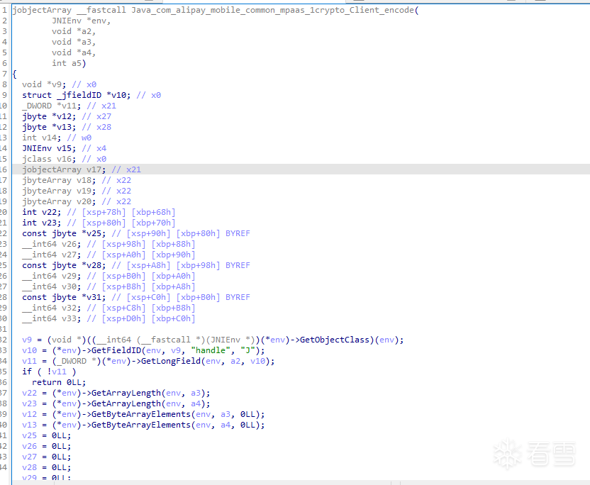
Task: Click the '// x27' register comment
Action: 96,116
